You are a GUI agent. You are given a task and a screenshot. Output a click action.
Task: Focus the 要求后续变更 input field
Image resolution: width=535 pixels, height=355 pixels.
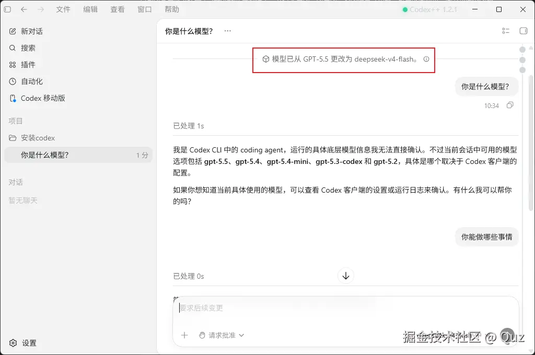[x=346, y=309]
